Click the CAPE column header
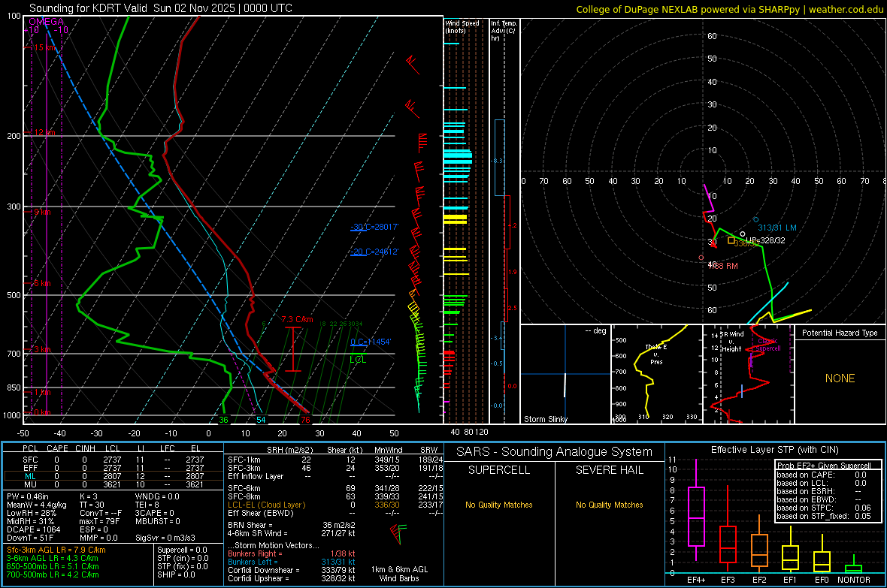Screen dimensions: 887x588 tap(57, 448)
